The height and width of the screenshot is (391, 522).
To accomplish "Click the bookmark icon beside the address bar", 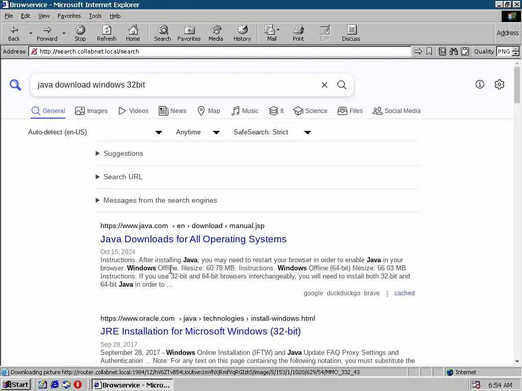I will tap(429, 51).
